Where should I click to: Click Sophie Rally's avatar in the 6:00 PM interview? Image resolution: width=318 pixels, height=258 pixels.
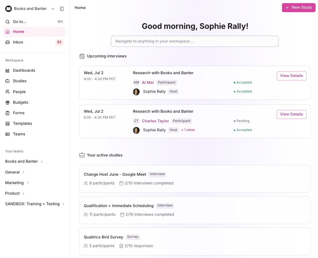pyautogui.click(x=136, y=130)
